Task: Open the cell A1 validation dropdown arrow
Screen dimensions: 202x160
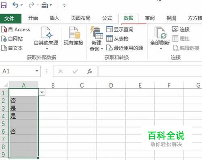Action: click(42, 92)
